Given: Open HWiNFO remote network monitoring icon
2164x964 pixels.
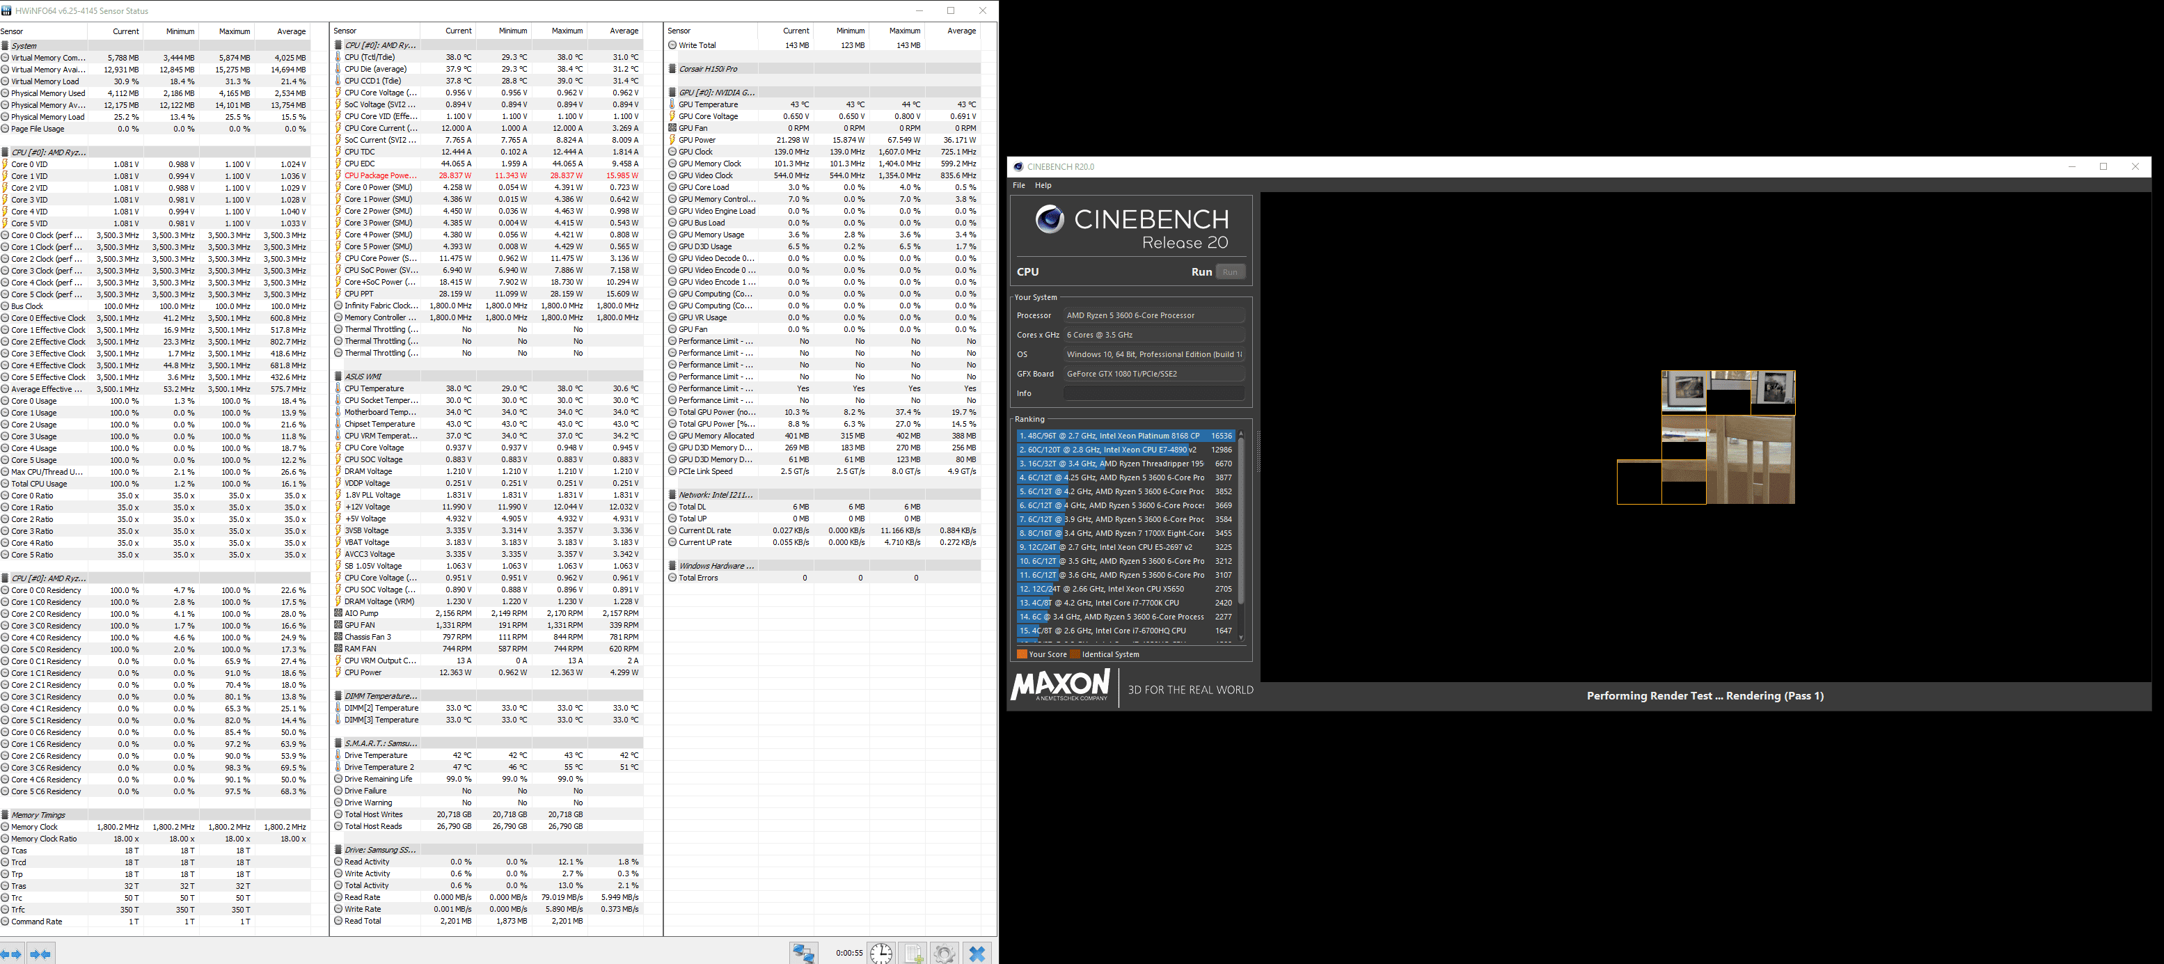Looking at the screenshot, I should click(x=803, y=953).
